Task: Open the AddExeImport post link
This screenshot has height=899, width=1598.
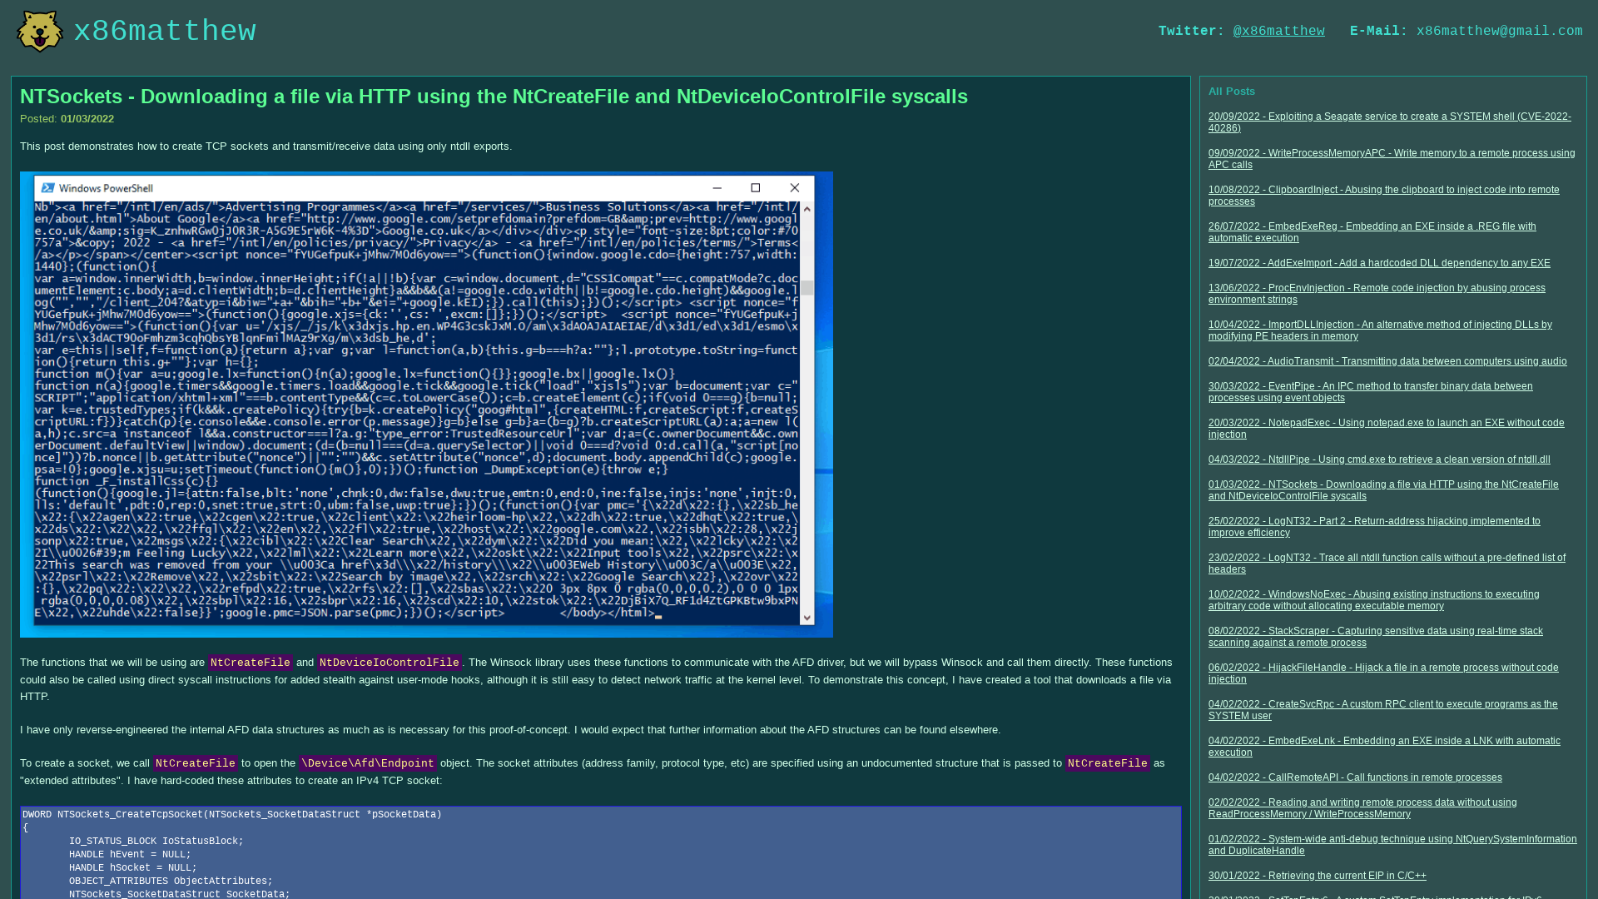Action: point(1379,263)
